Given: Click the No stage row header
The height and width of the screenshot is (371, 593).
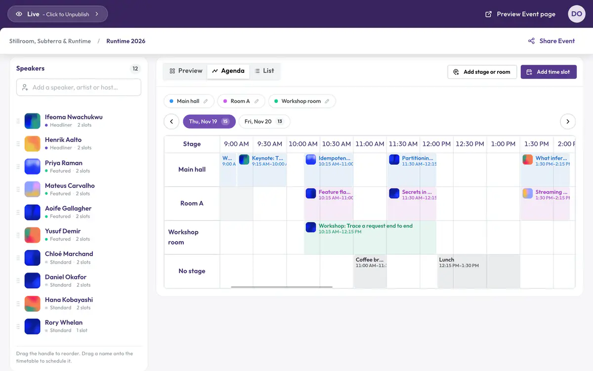Looking at the screenshot, I should click(192, 271).
